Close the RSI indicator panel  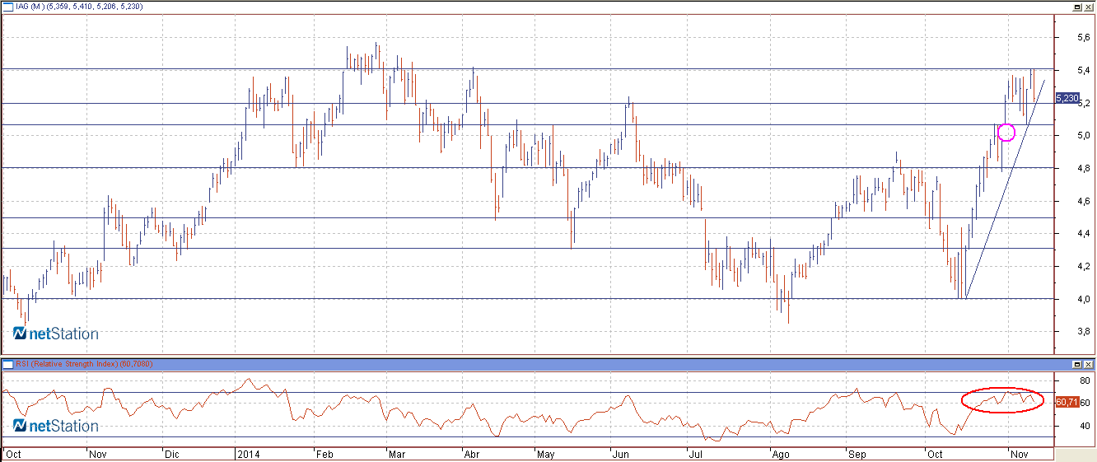click(1089, 364)
